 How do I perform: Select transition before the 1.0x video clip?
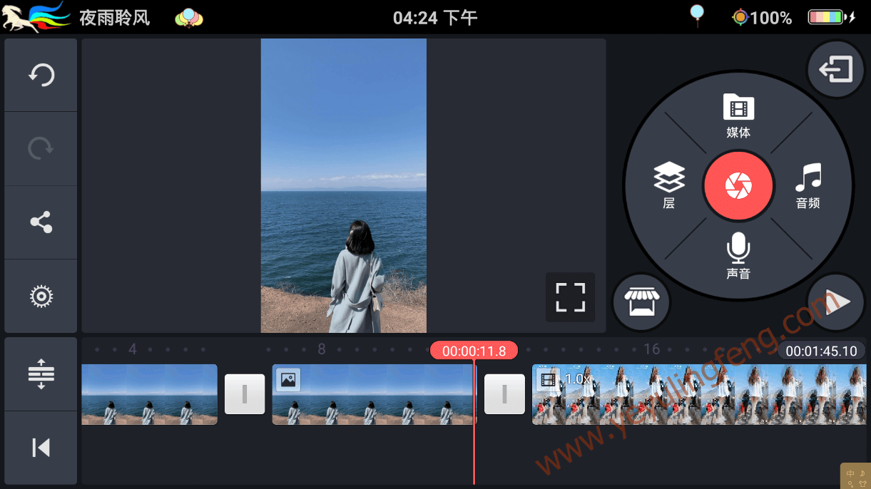coord(504,394)
